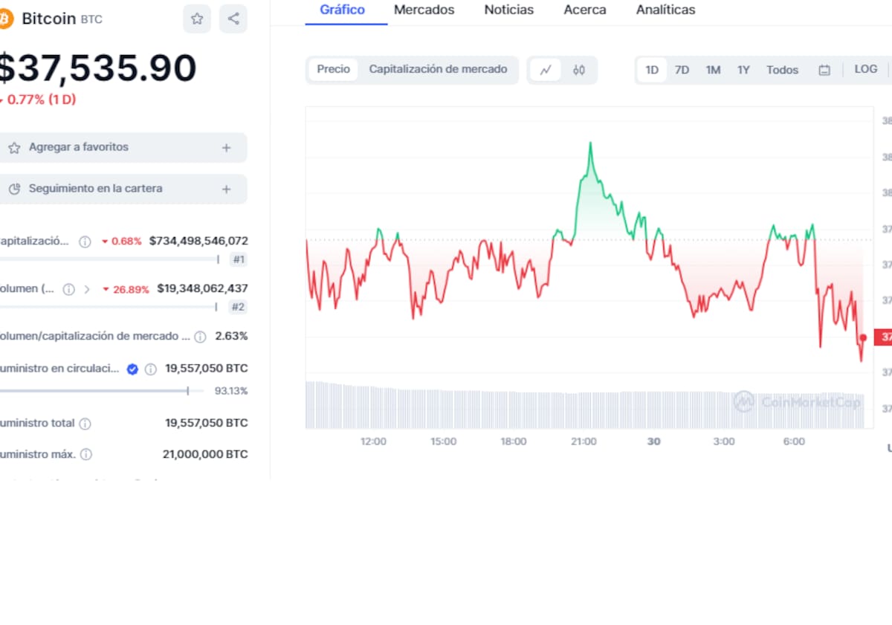Screen dimensions: 892x625
Task: Select Precio chart mode
Action: coord(333,69)
